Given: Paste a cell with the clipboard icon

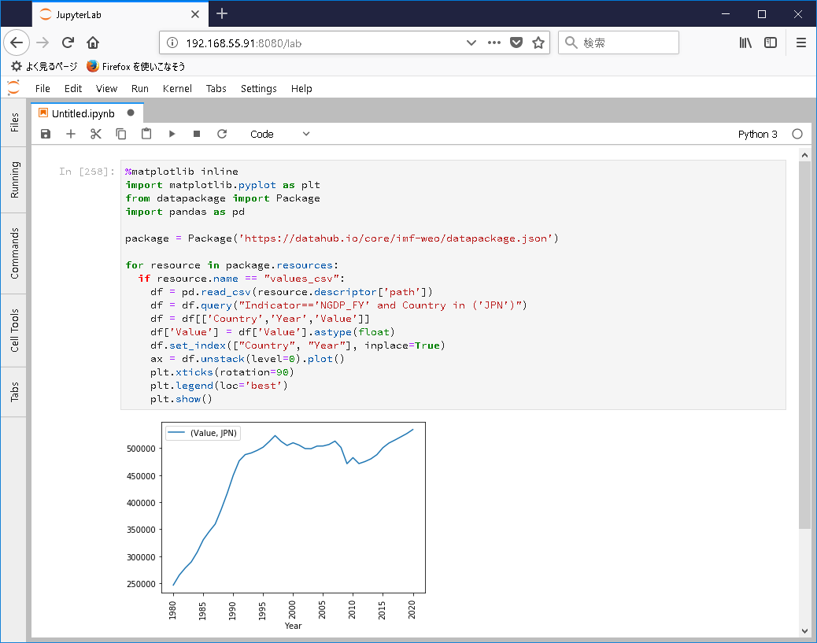Looking at the screenshot, I should pos(146,134).
